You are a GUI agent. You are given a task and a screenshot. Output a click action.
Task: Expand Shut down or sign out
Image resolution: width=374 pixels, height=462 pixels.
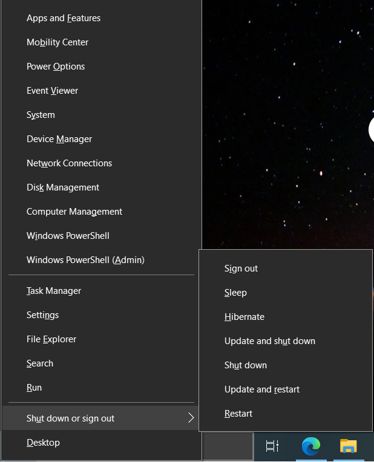[101, 418]
